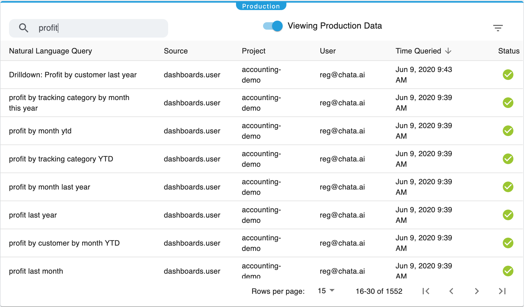Select 'profit last month' query text

click(x=36, y=271)
